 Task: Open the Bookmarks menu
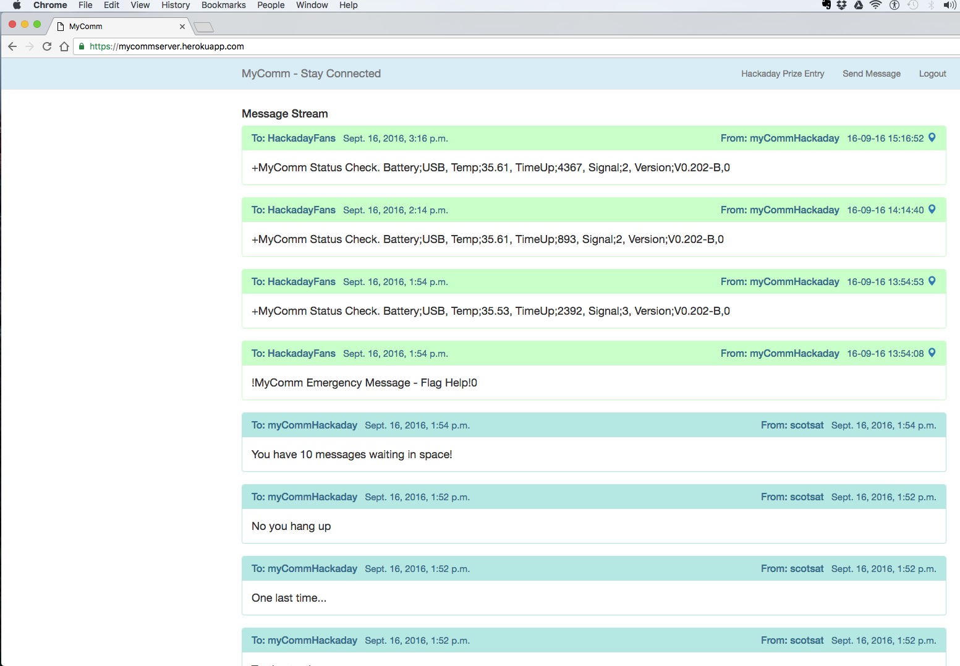pos(224,5)
